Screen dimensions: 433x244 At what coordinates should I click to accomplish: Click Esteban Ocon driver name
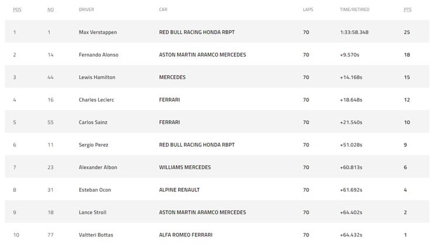95,190
